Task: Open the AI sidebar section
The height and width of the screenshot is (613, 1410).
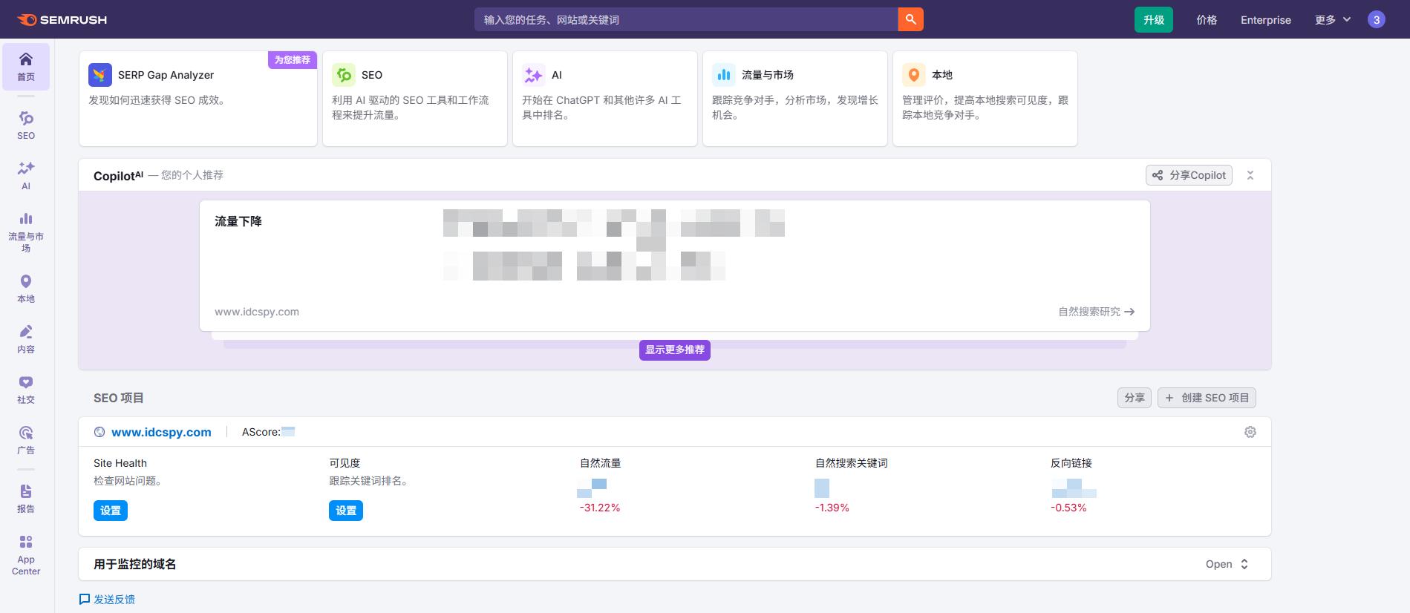Action: click(26, 176)
